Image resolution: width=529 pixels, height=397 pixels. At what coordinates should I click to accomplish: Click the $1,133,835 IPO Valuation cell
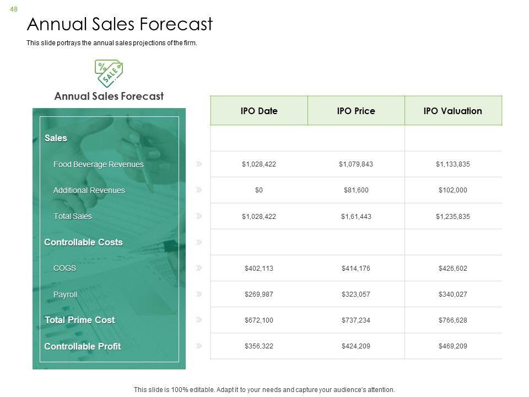(453, 164)
